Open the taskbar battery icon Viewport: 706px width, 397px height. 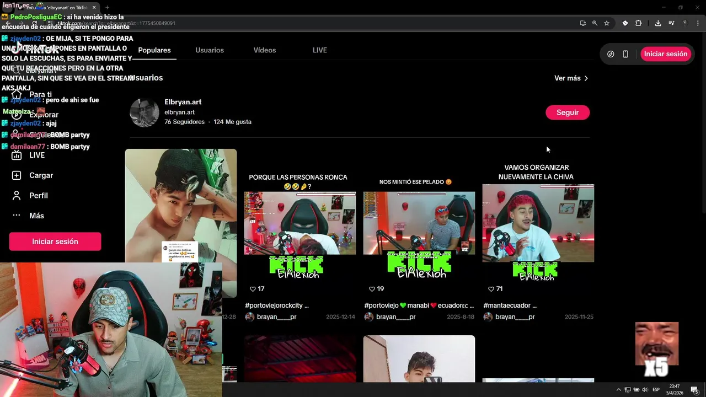tap(637, 390)
